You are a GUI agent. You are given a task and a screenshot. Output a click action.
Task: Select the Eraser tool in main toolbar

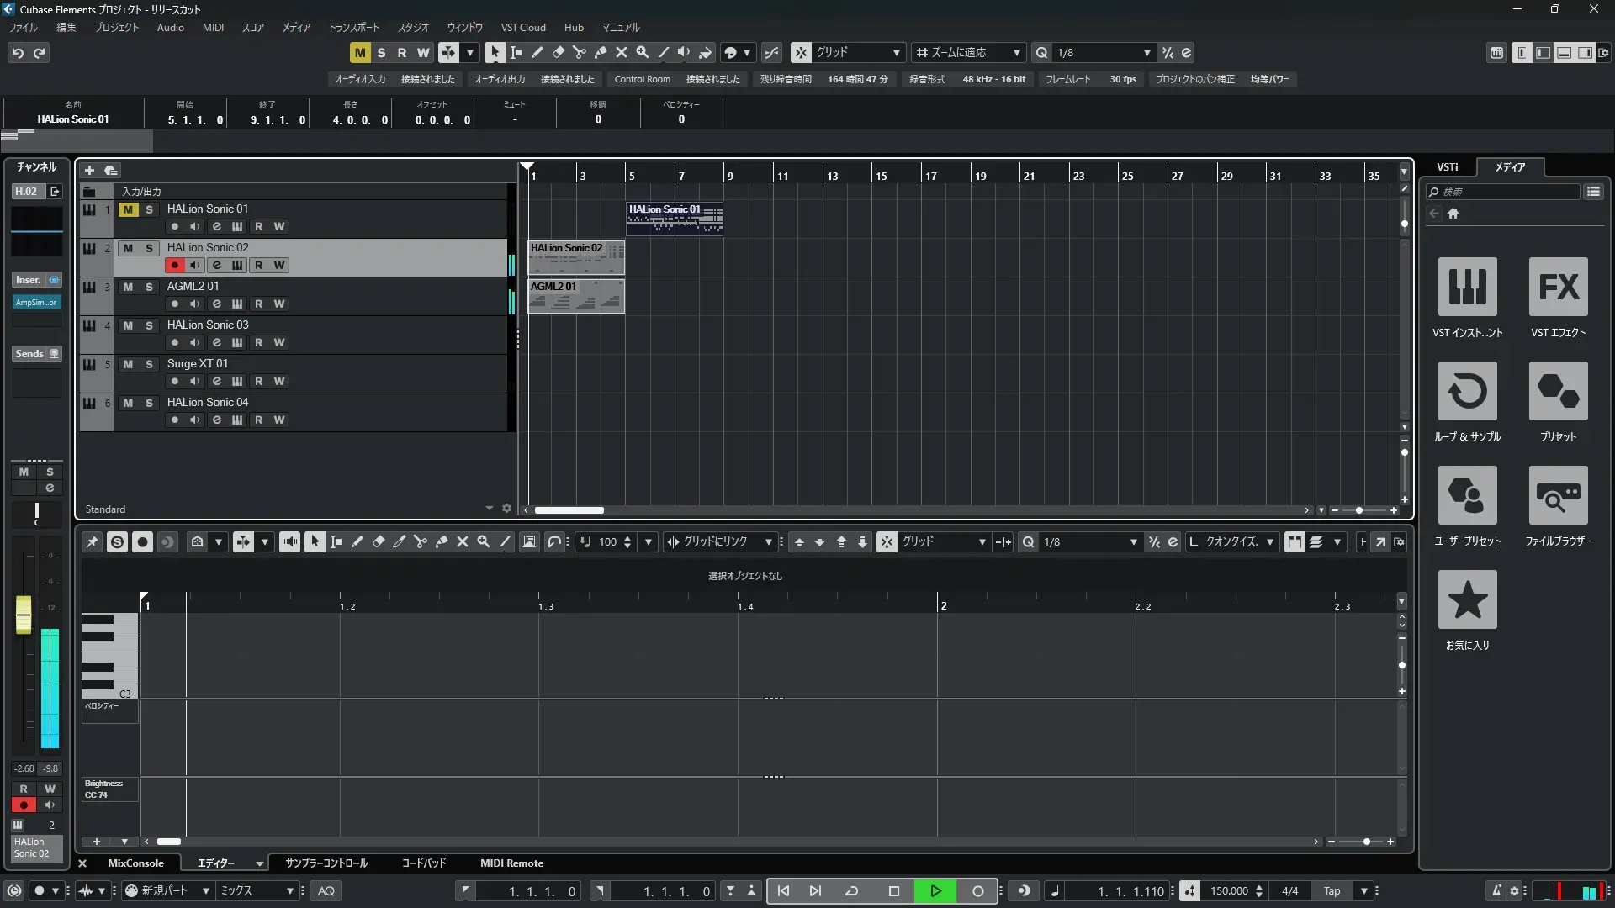coord(558,52)
